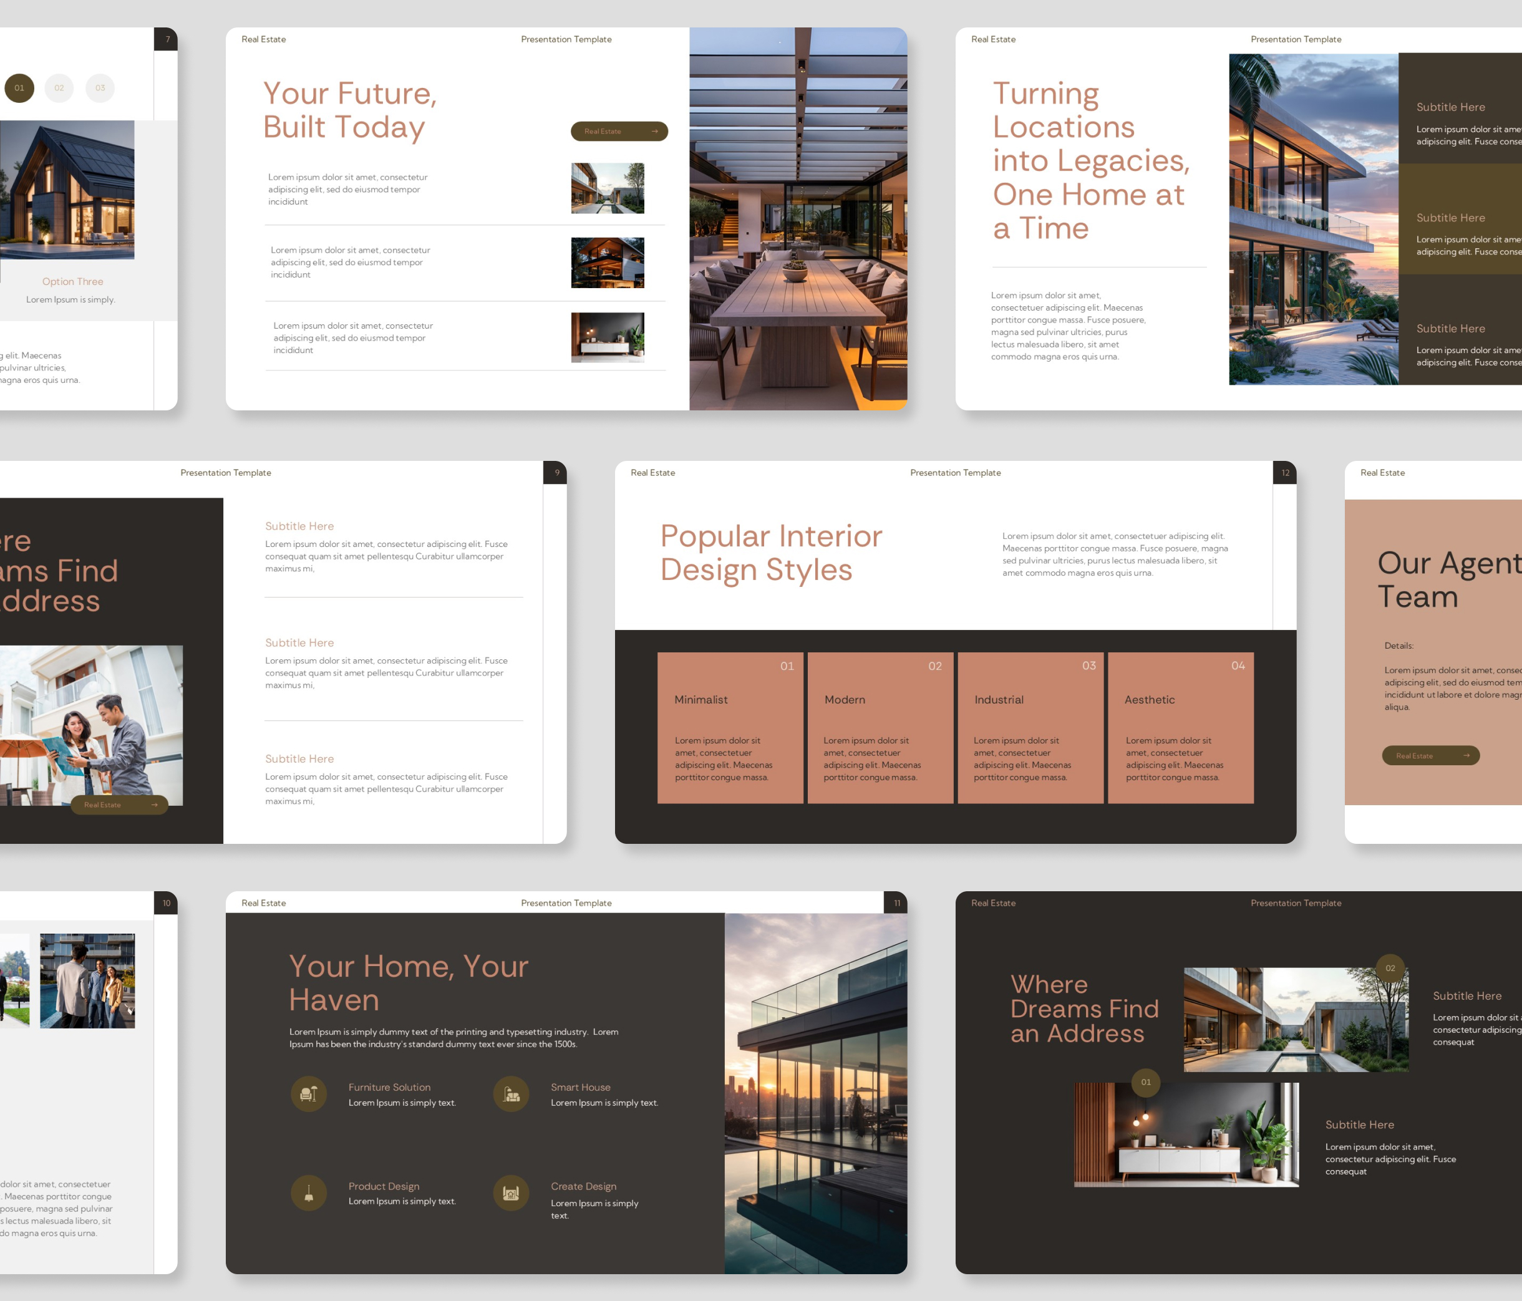Click the Smart House sofa-and-lamp icon

[511, 1094]
